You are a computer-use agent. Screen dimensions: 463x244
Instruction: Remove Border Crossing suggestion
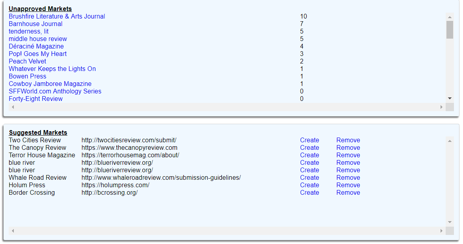pos(348,193)
